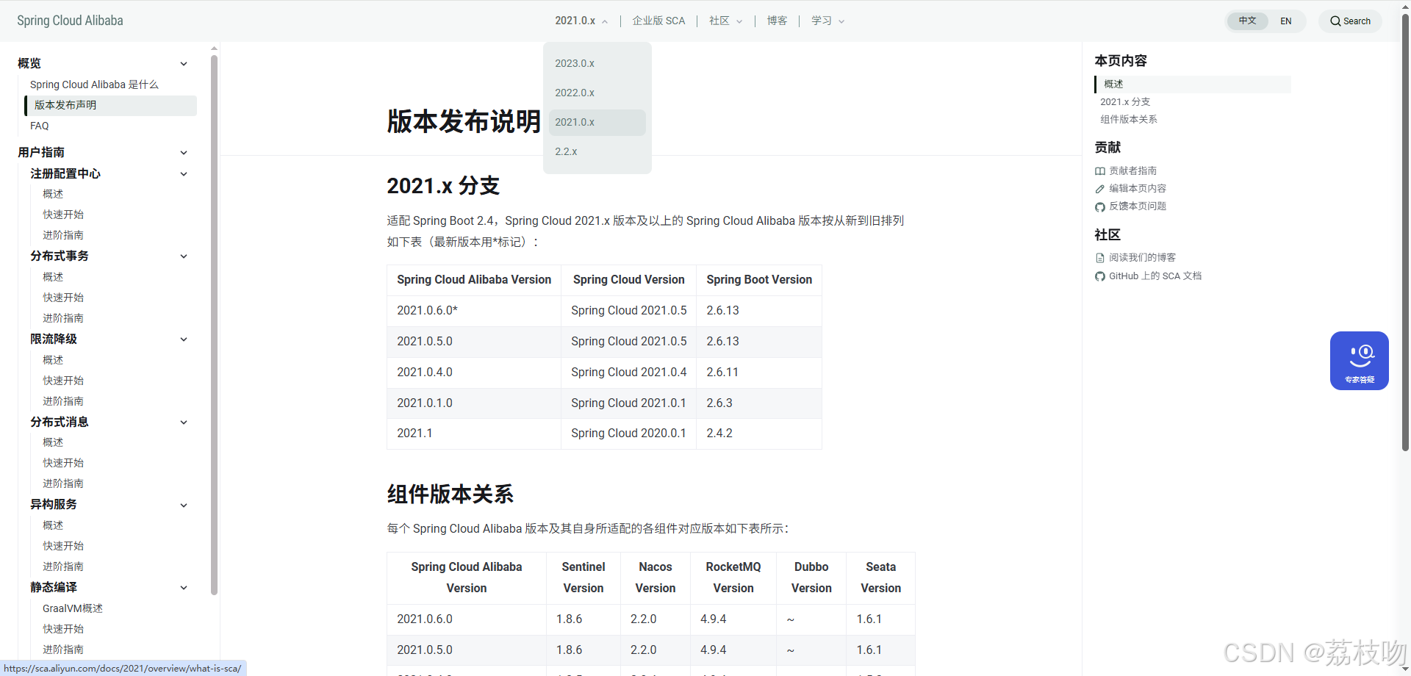Collapse the 2021.0.x version dropdown

click(x=581, y=21)
